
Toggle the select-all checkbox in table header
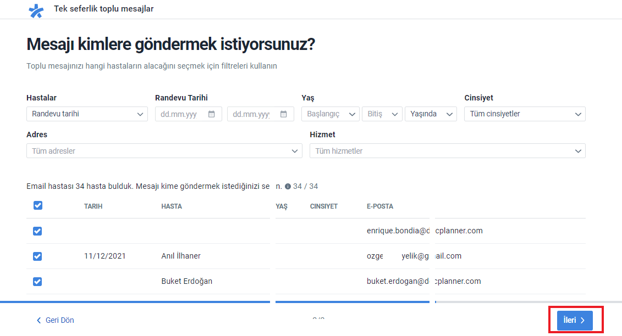click(x=38, y=205)
